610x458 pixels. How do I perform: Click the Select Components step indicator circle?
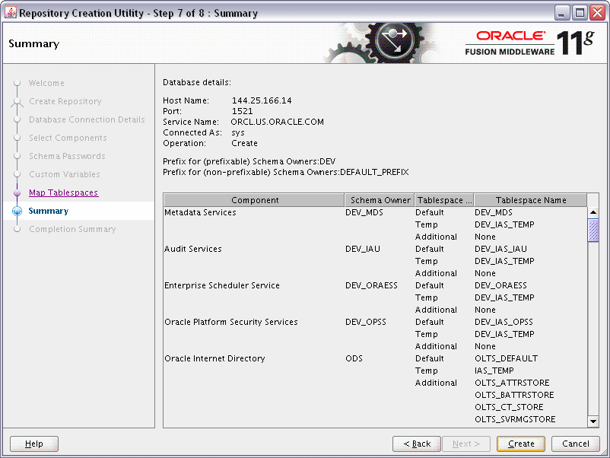tap(17, 138)
